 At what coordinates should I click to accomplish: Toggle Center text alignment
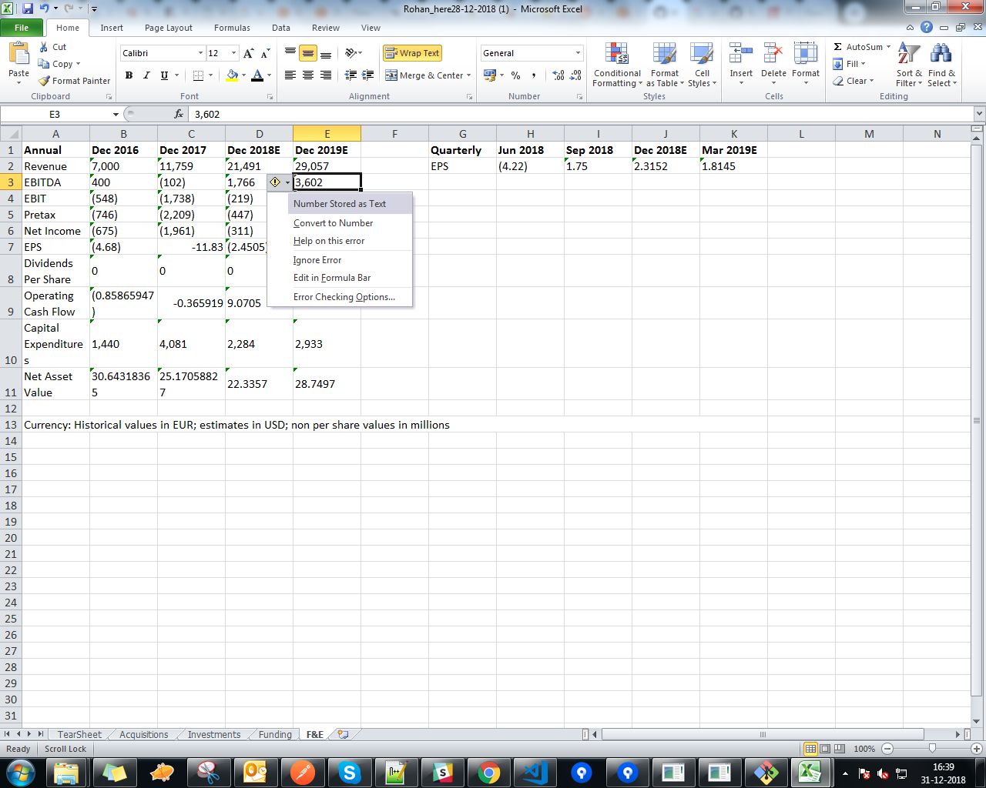(308, 75)
